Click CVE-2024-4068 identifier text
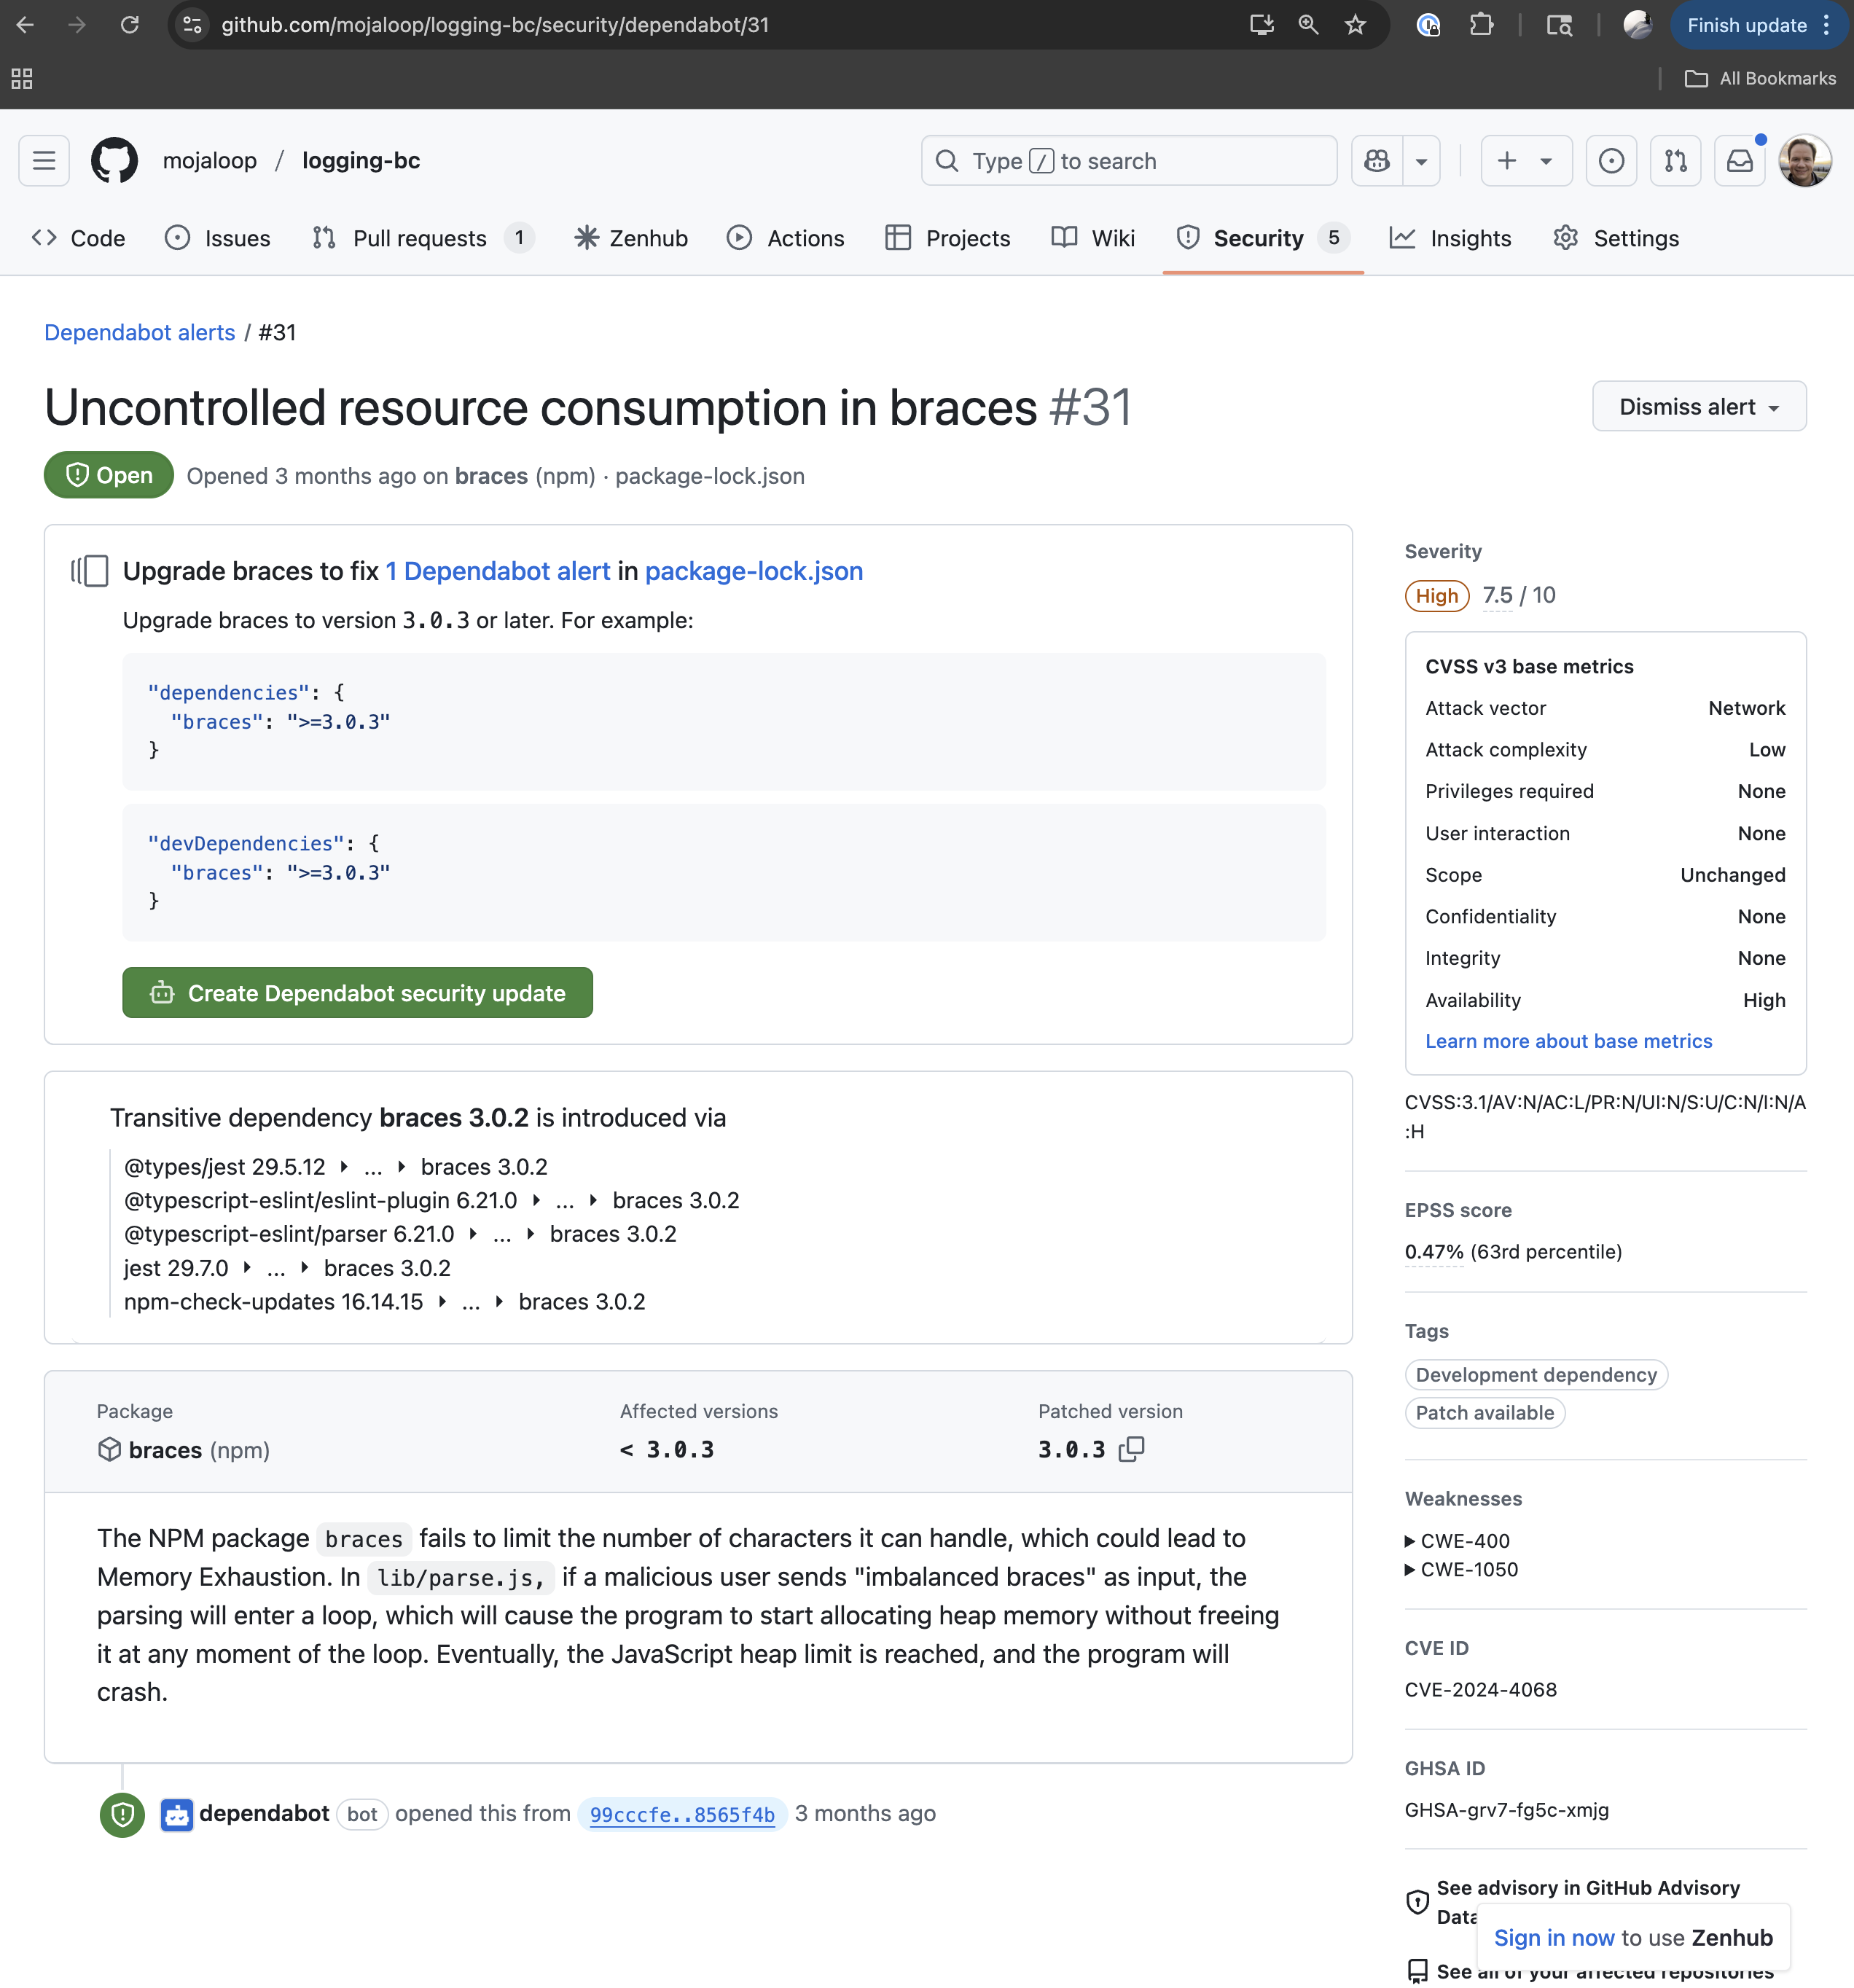The width and height of the screenshot is (1854, 1988). click(x=1481, y=1690)
